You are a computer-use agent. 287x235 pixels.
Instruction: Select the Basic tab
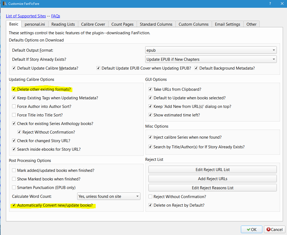(x=14, y=24)
